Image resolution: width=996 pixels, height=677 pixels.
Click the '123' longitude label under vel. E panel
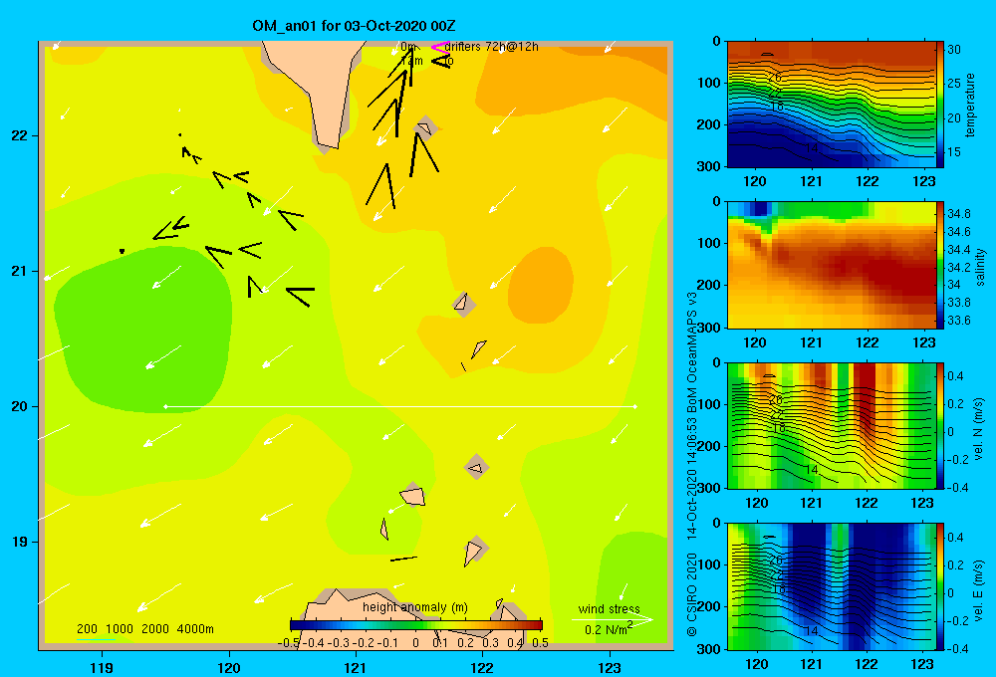point(922,664)
